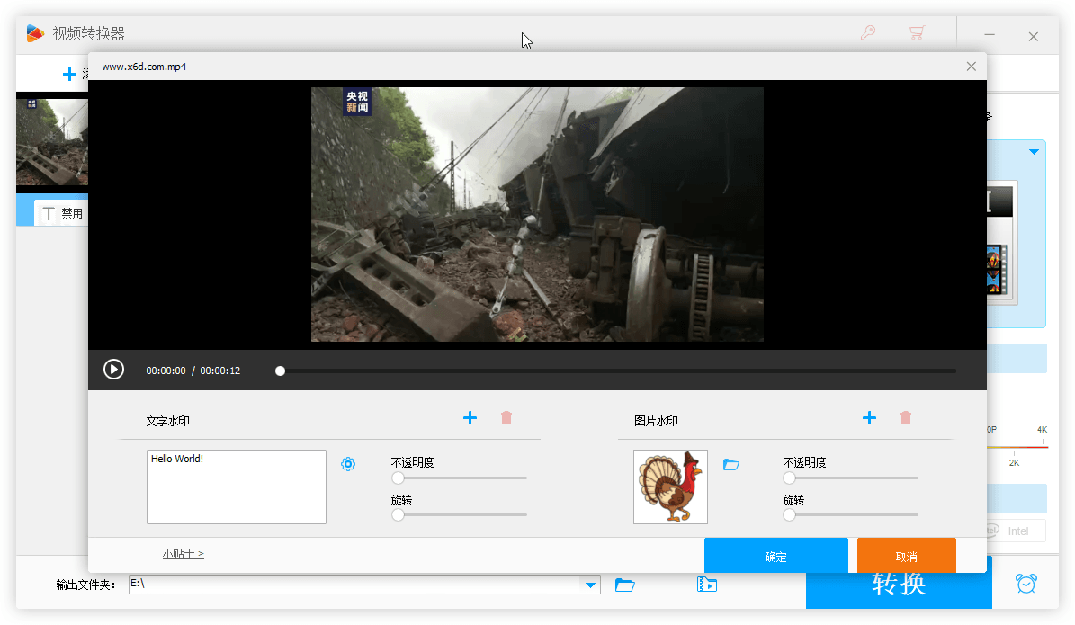The height and width of the screenshot is (625, 1075).
Task: Open text style settings with the gear icon
Action: [x=348, y=464]
